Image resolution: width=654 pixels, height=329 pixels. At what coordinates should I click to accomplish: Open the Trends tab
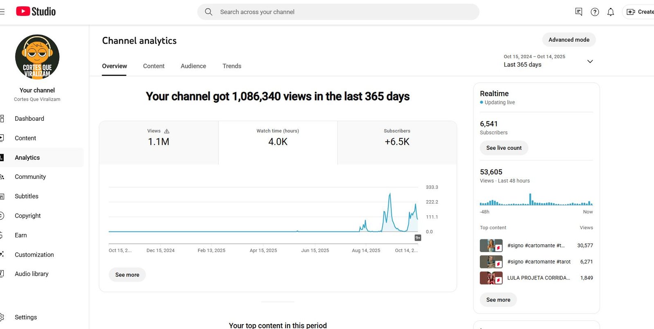coord(232,66)
